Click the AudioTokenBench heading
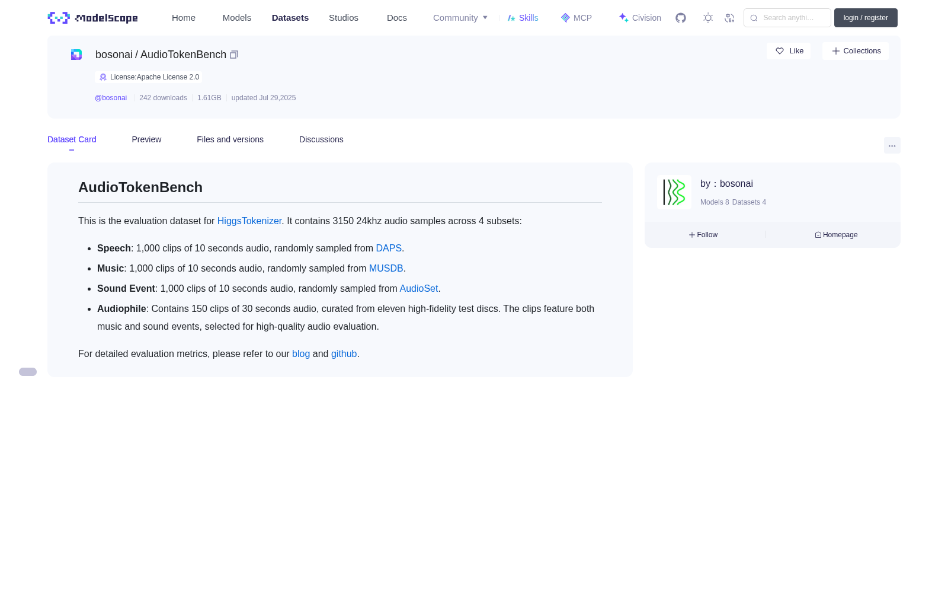Image resolution: width=948 pixels, height=593 pixels. [x=140, y=187]
